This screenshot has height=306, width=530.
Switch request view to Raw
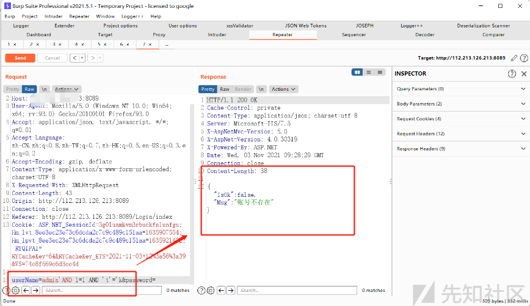(x=29, y=89)
